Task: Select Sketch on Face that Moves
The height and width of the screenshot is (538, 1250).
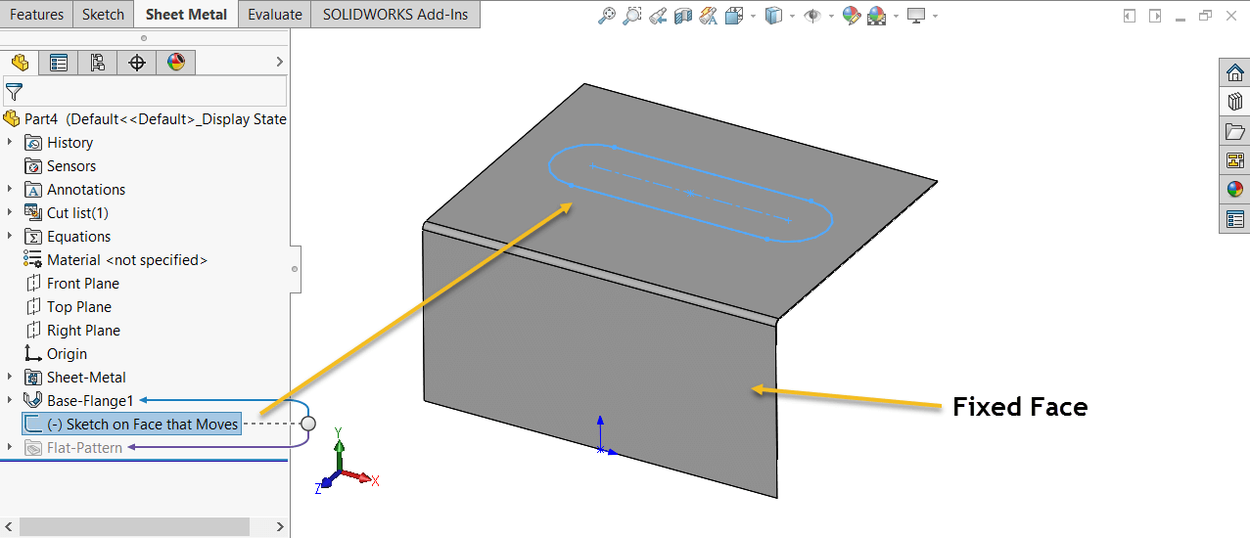Action: tap(131, 425)
